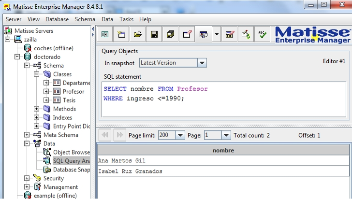
Task: Collapse the zailla server node
Action: tap(7, 39)
